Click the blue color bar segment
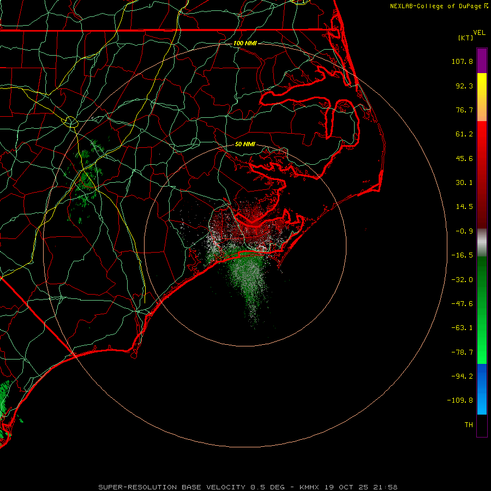 click(x=482, y=389)
